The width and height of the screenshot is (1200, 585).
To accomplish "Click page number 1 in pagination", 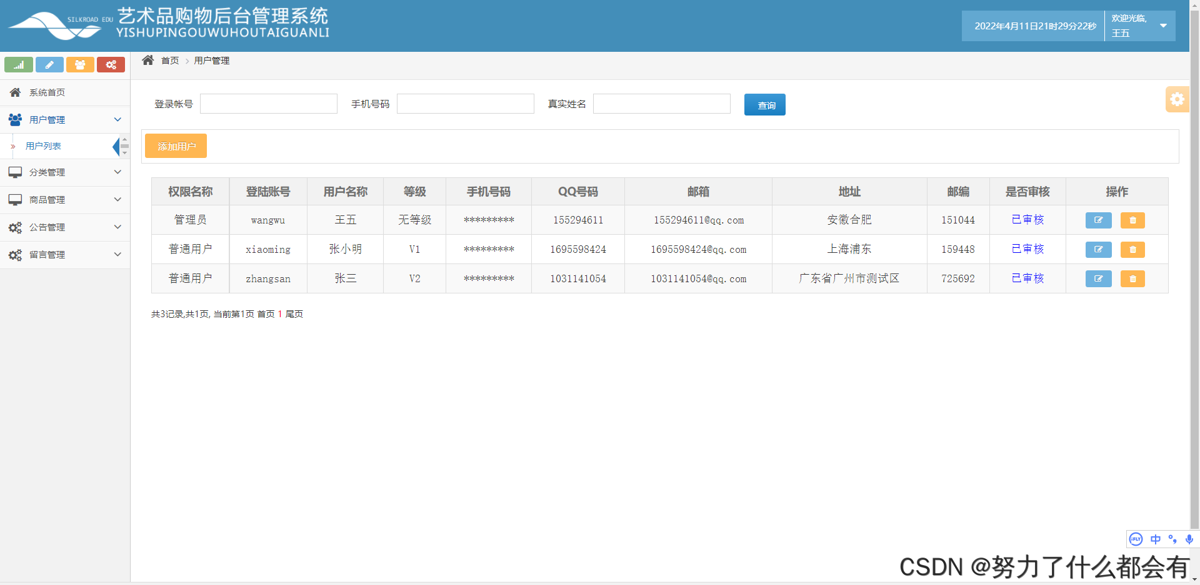I will coord(280,314).
